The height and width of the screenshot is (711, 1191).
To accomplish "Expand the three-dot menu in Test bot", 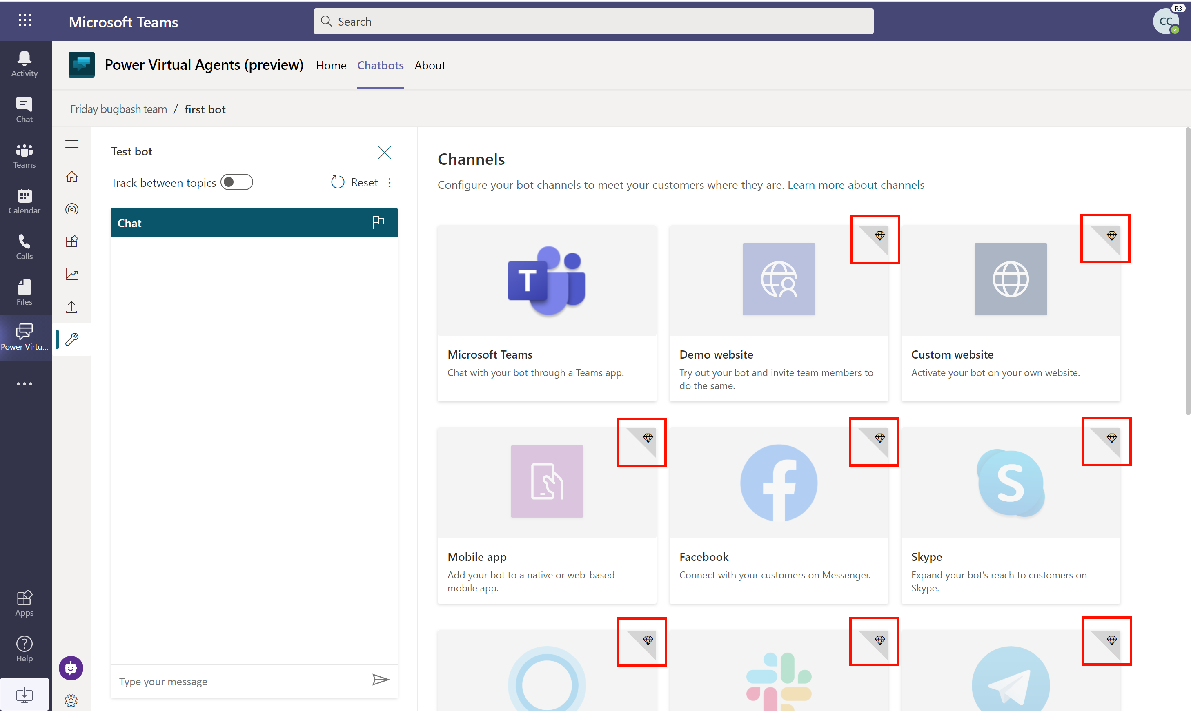I will (x=390, y=182).
